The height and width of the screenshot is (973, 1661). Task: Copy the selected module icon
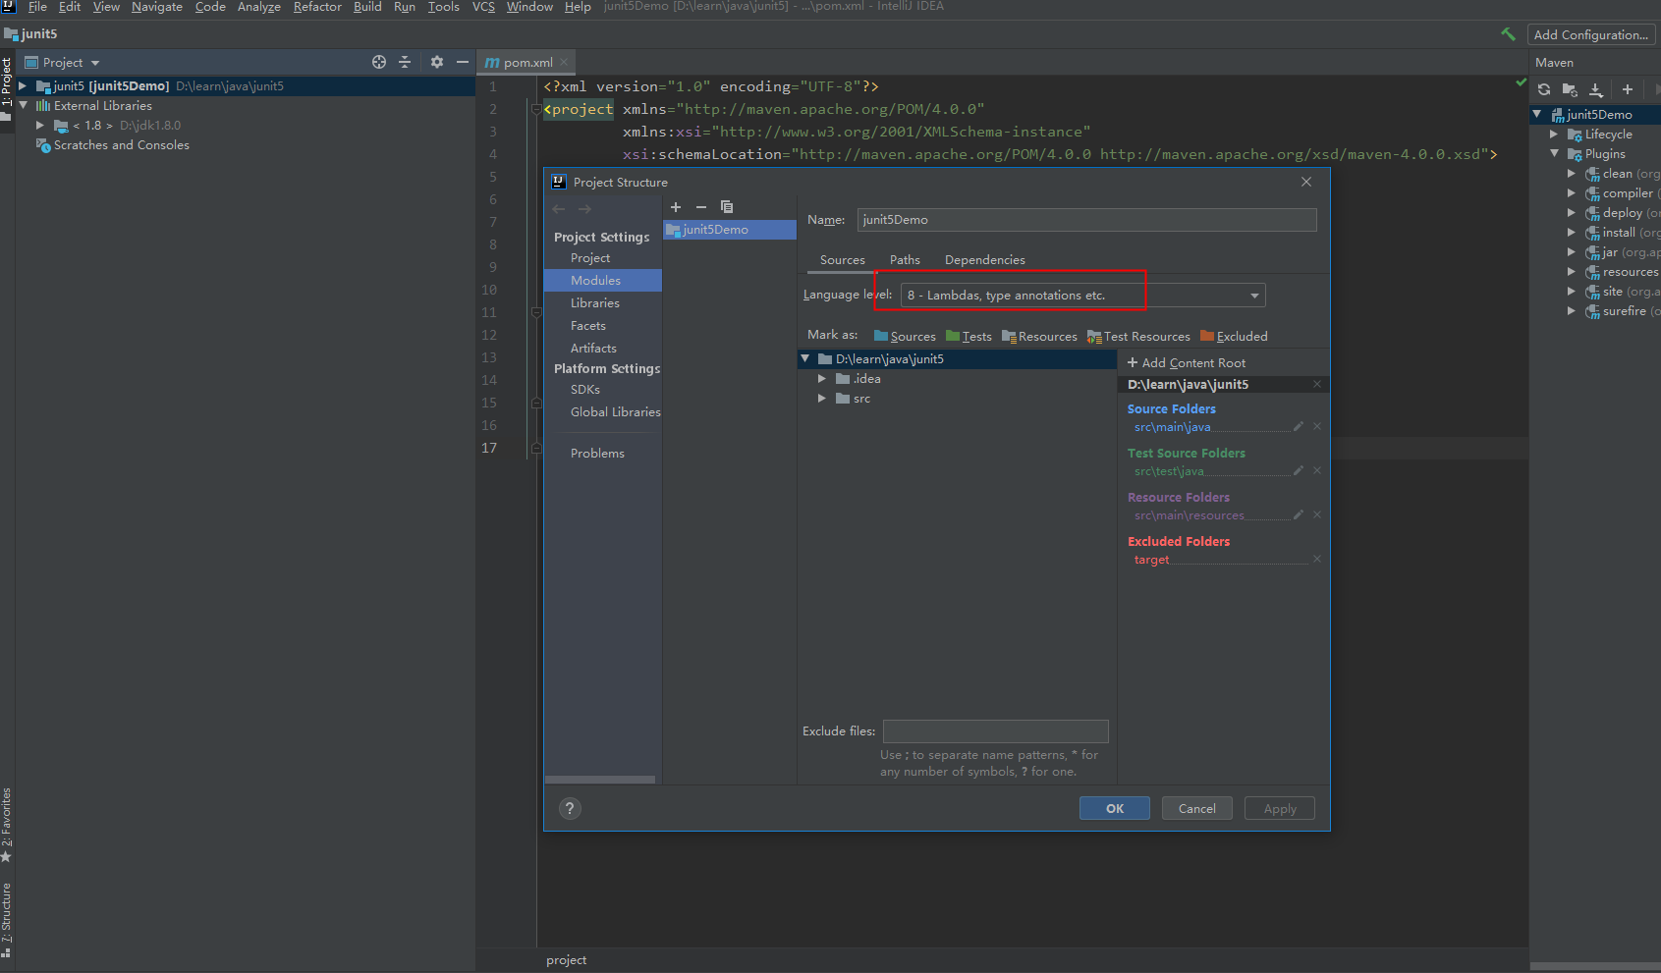pyautogui.click(x=727, y=207)
